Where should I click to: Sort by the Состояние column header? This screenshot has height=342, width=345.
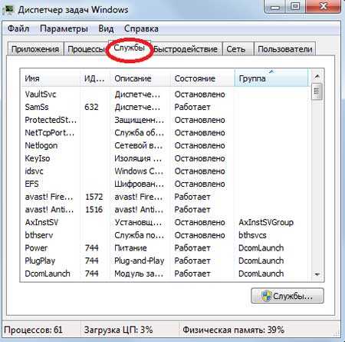point(202,78)
